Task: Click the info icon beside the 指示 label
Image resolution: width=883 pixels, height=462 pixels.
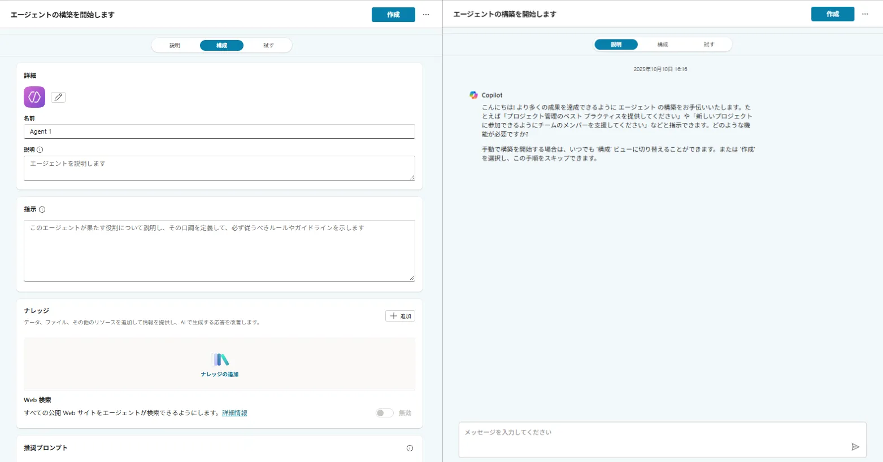Action: [42, 209]
